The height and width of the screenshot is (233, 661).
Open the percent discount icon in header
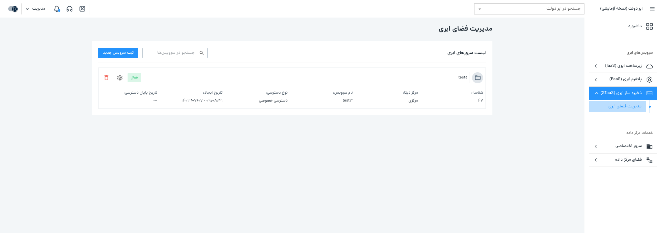point(82,9)
